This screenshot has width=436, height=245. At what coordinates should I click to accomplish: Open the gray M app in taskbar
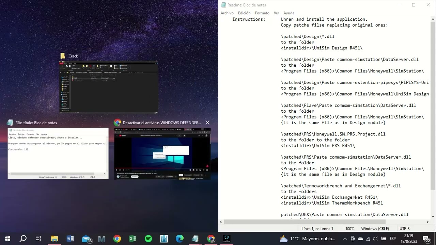[102, 239]
